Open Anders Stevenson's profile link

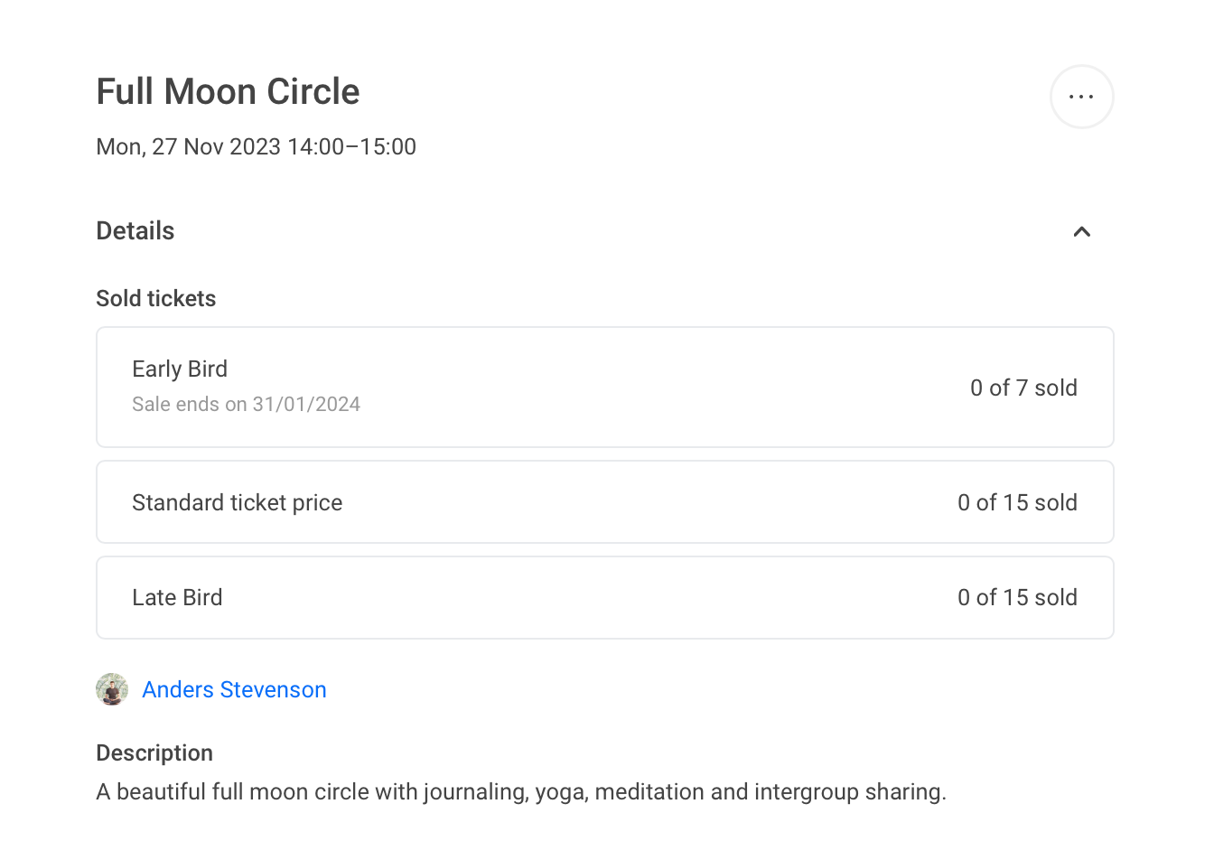(x=234, y=689)
